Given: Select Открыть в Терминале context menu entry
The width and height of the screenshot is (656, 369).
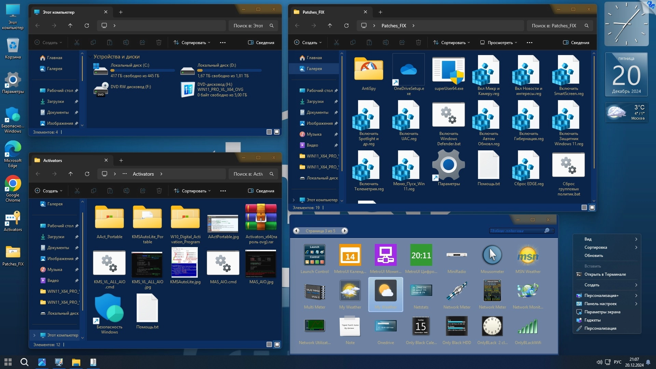Looking at the screenshot, I should coord(605,274).
